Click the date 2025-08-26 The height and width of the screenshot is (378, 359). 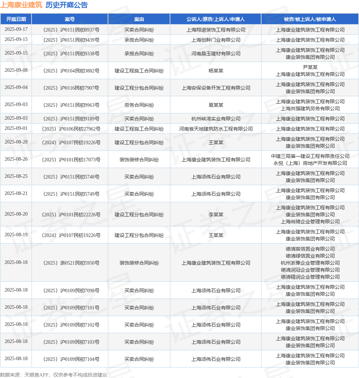[16, 159]
